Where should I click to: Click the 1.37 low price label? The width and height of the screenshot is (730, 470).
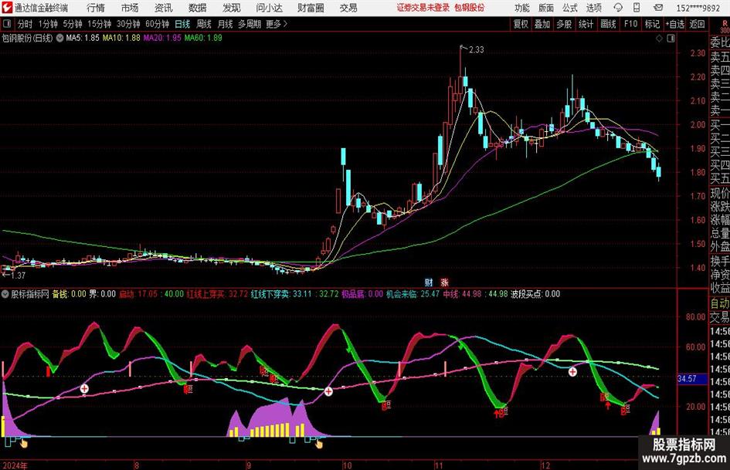(17, 276)
